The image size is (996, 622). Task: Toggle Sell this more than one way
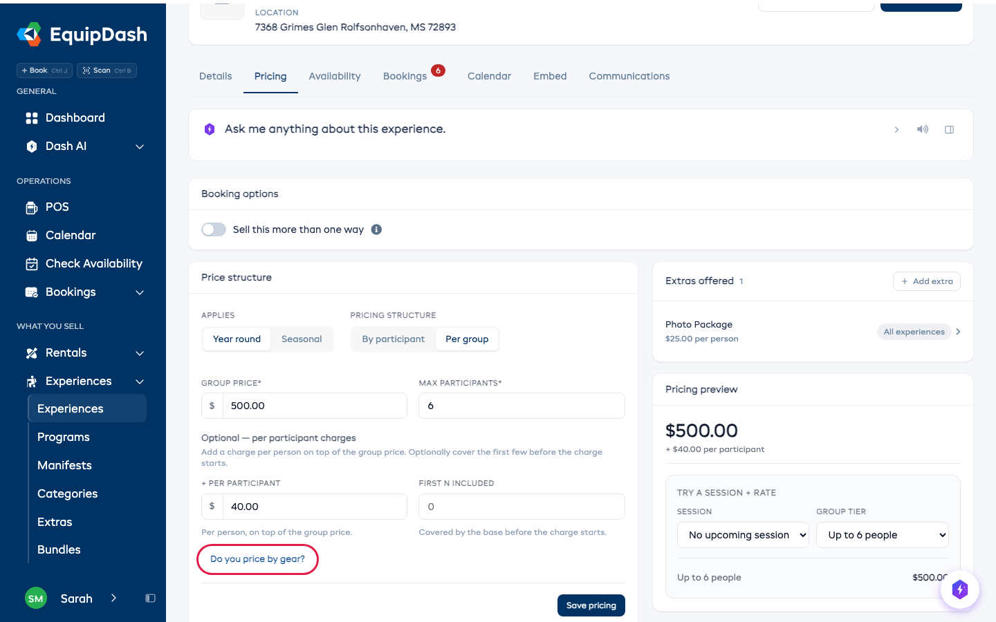click(x=214, y=229)
